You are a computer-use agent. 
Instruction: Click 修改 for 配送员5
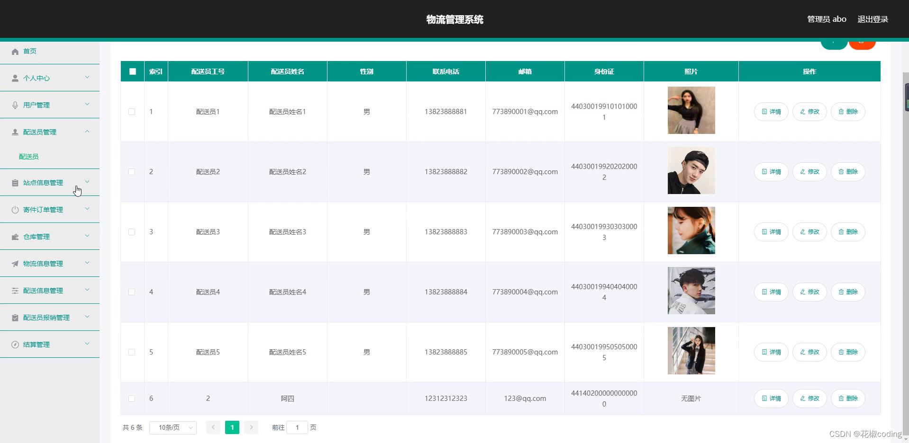point(809,352)
